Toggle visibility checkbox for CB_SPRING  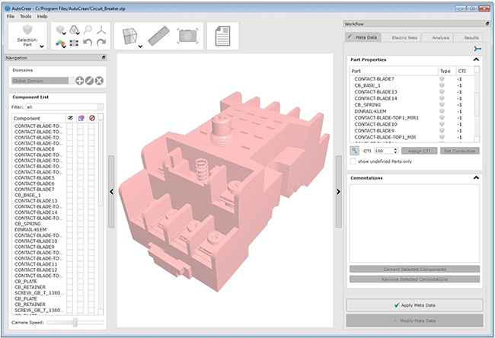pyautogui.click(x=70, y=224)
